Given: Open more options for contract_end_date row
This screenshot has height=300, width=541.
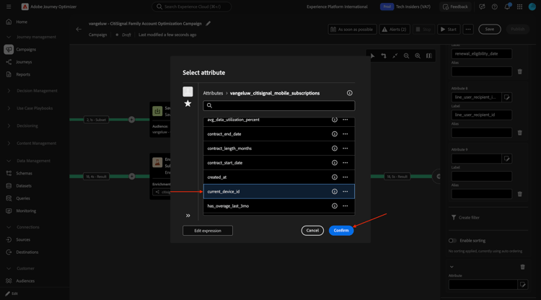Looking at the screenshot, I should point(346,134).
